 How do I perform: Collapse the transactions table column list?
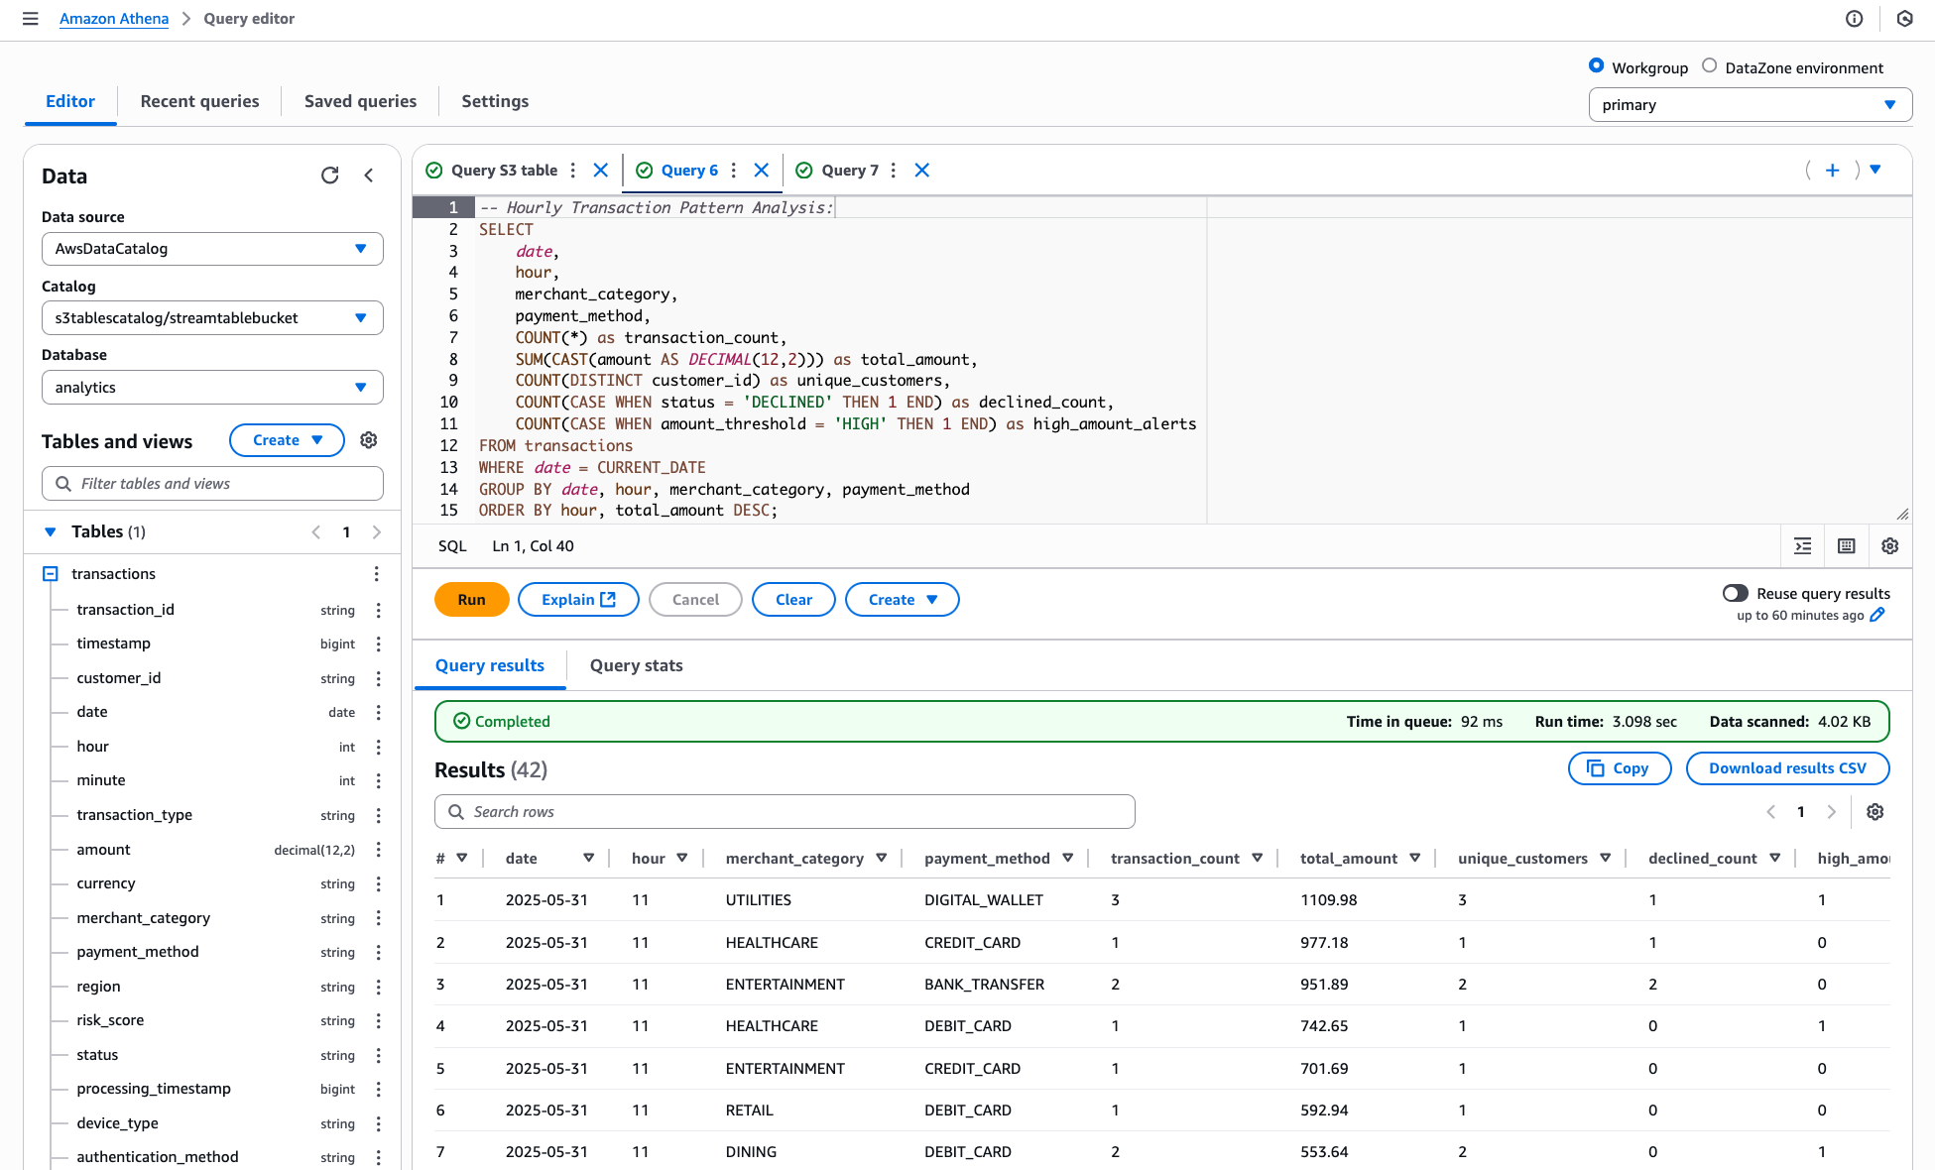(x=50, y=573)
